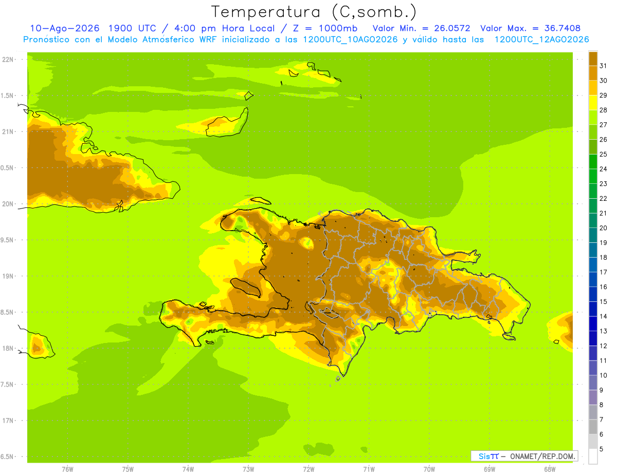Click the longitude label "74W"
The height and width of the screenshot is (476, 617).
(188, 469)
